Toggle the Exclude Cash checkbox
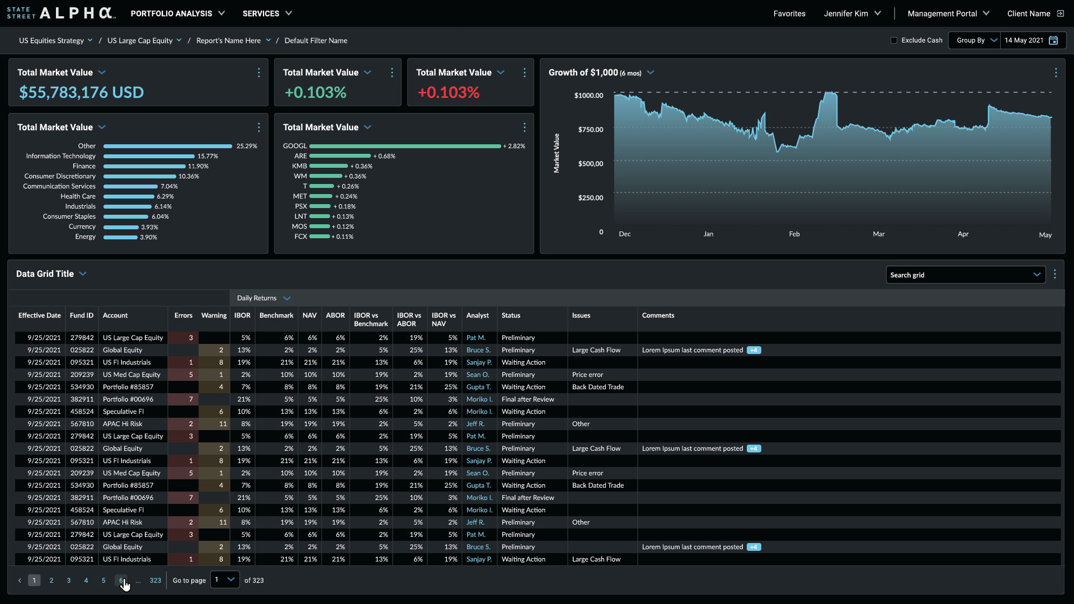1074x604 pixels. [x=894, y=40]
